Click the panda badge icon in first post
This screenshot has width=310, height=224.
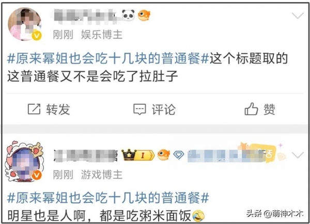(128, 15)
